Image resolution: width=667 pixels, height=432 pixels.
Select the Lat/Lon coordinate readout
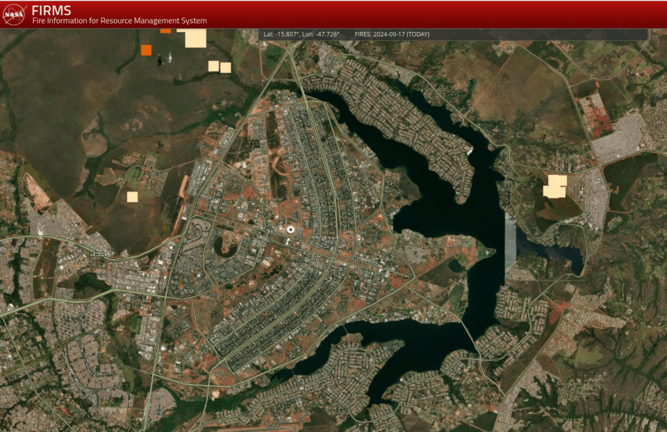click(301, 34)
